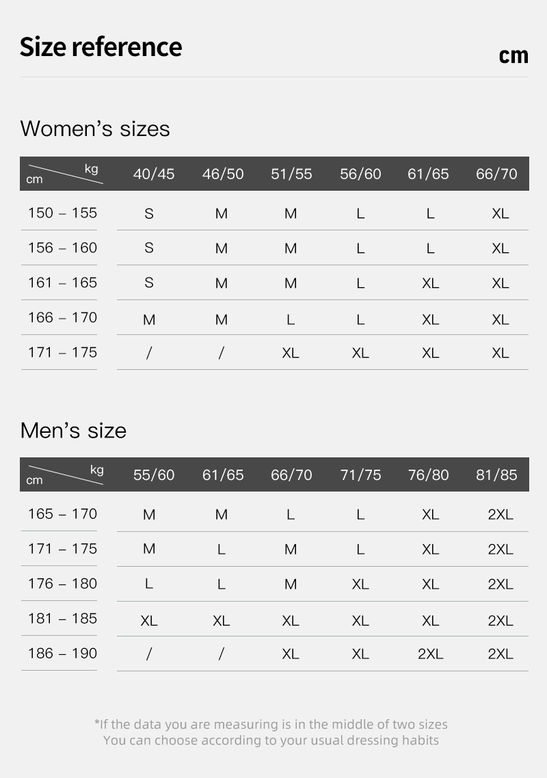Viewport: 547px width, 778px height.
Task: Select the 51/55 kg column header
Action: [x=291, y=174]
